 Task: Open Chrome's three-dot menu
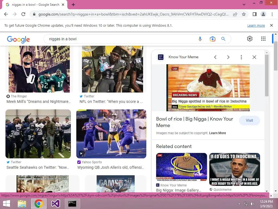click(272, 14)
